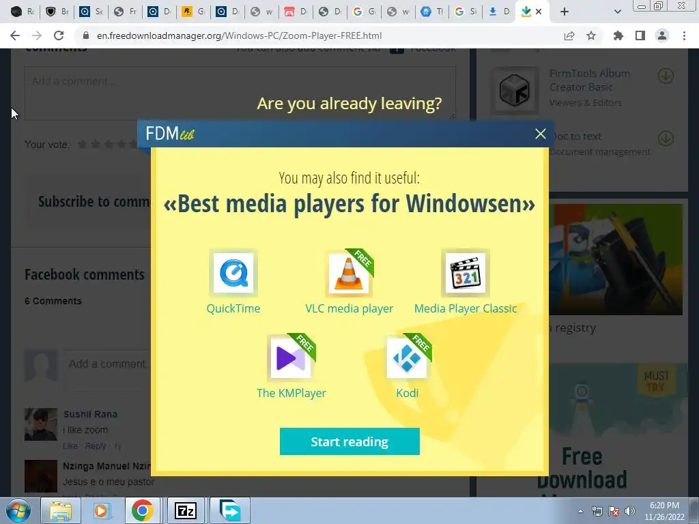This screenshot has height=524, width=699.
Task: Follow the Kodi text link
Action: pyautogui.click(x=407, y=393)
